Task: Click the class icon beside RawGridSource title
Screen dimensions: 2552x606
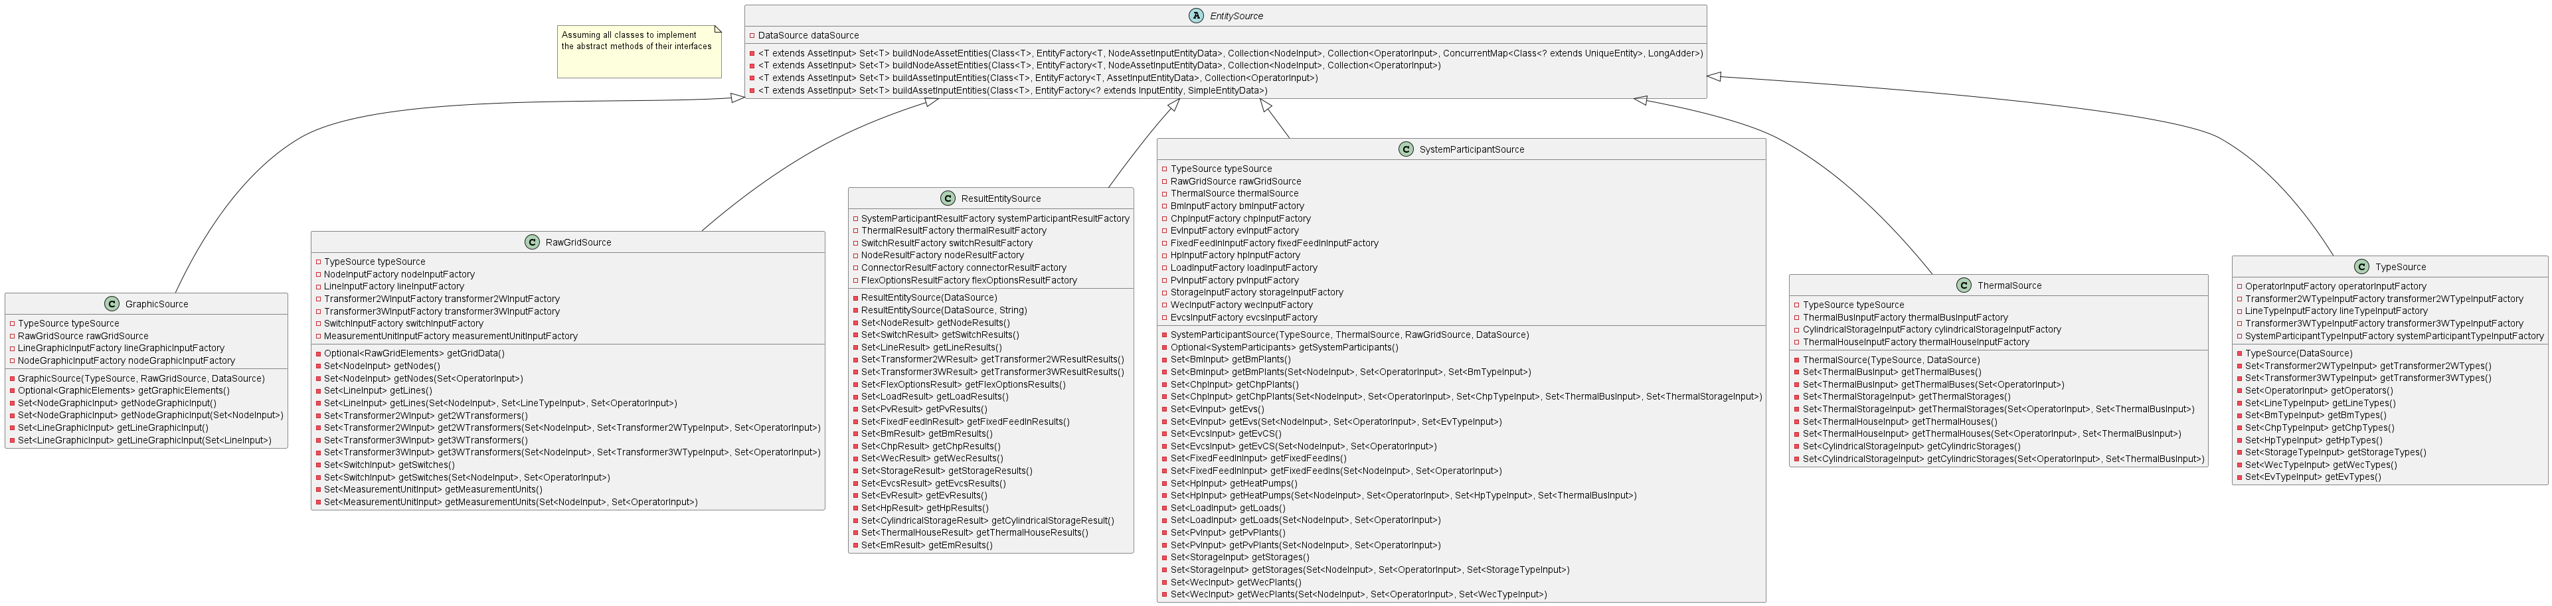Action: [x=532, y=242]
